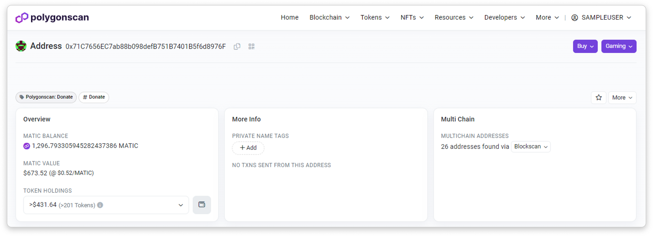
Task: Click the More Info card heading
Action: pos(247,119)
